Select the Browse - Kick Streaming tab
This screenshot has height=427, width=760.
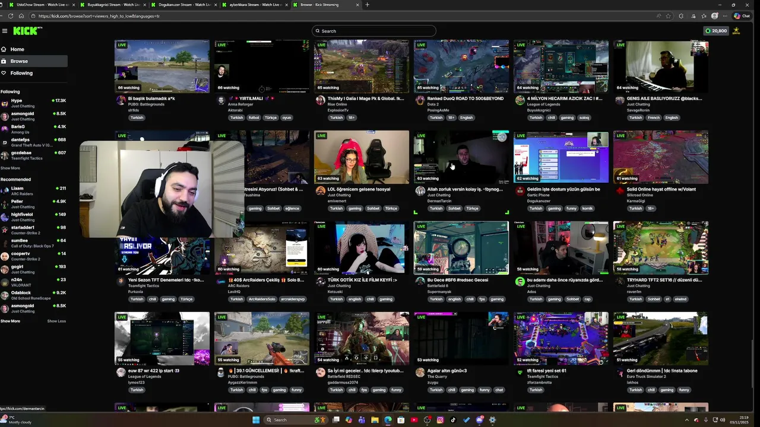point(327,5)
